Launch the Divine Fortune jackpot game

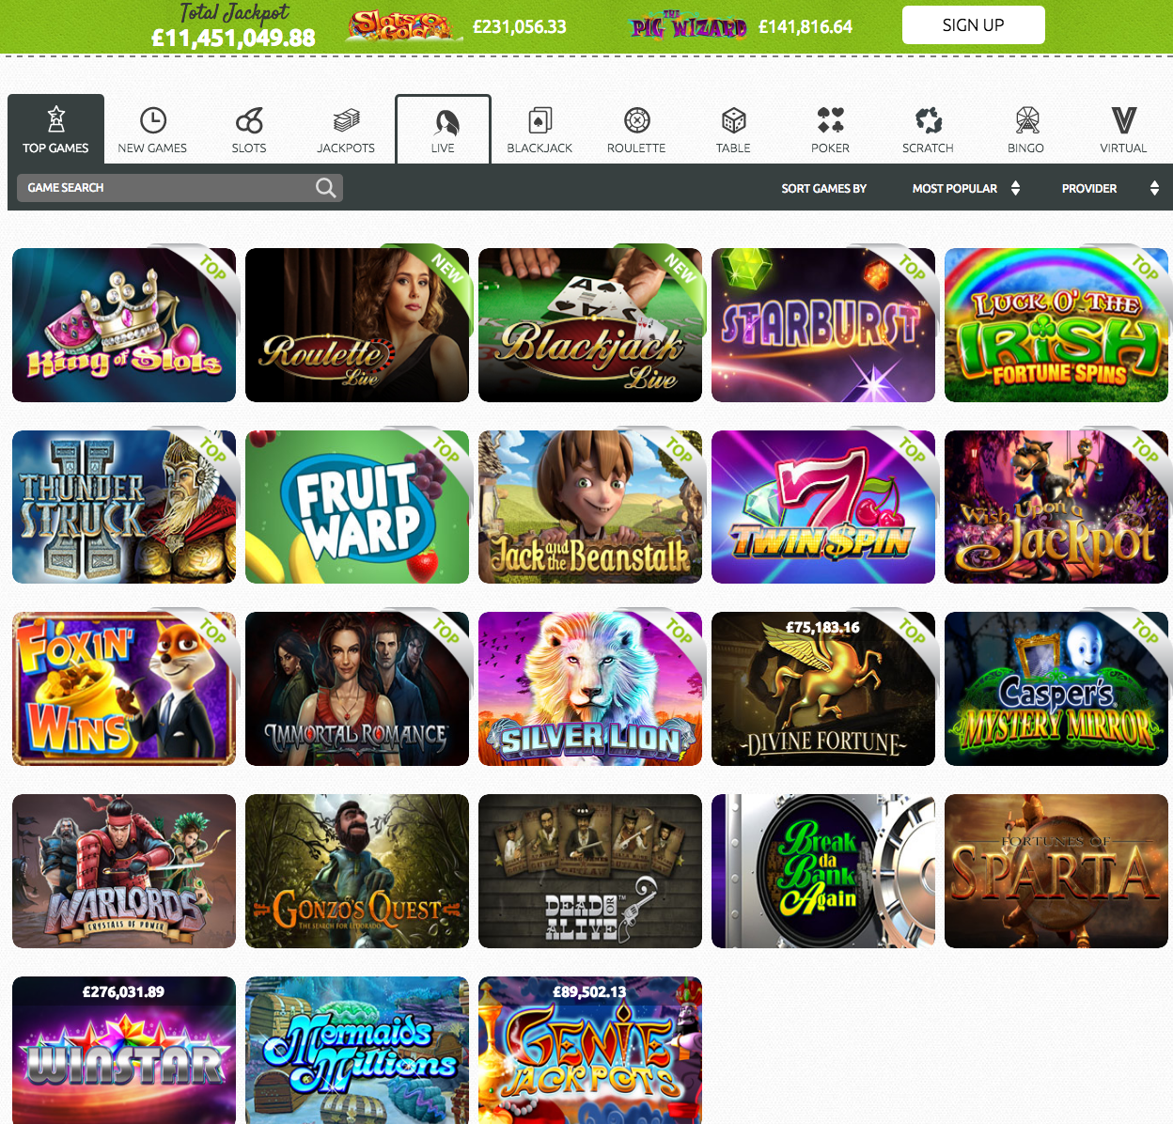pos(823,689)
